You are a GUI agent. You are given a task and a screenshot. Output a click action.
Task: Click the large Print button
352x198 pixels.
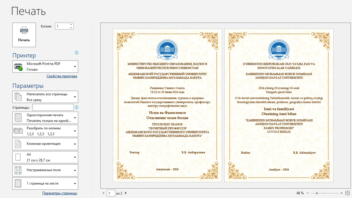24,35
